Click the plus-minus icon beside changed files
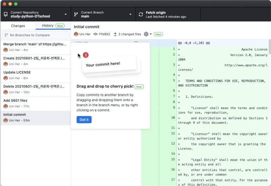 click(x=115, y=34)
